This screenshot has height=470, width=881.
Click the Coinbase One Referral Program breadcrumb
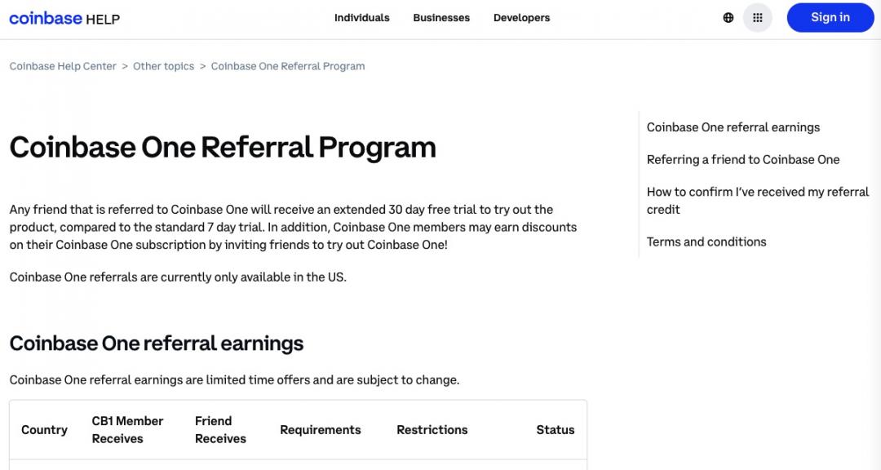[287, 66]
